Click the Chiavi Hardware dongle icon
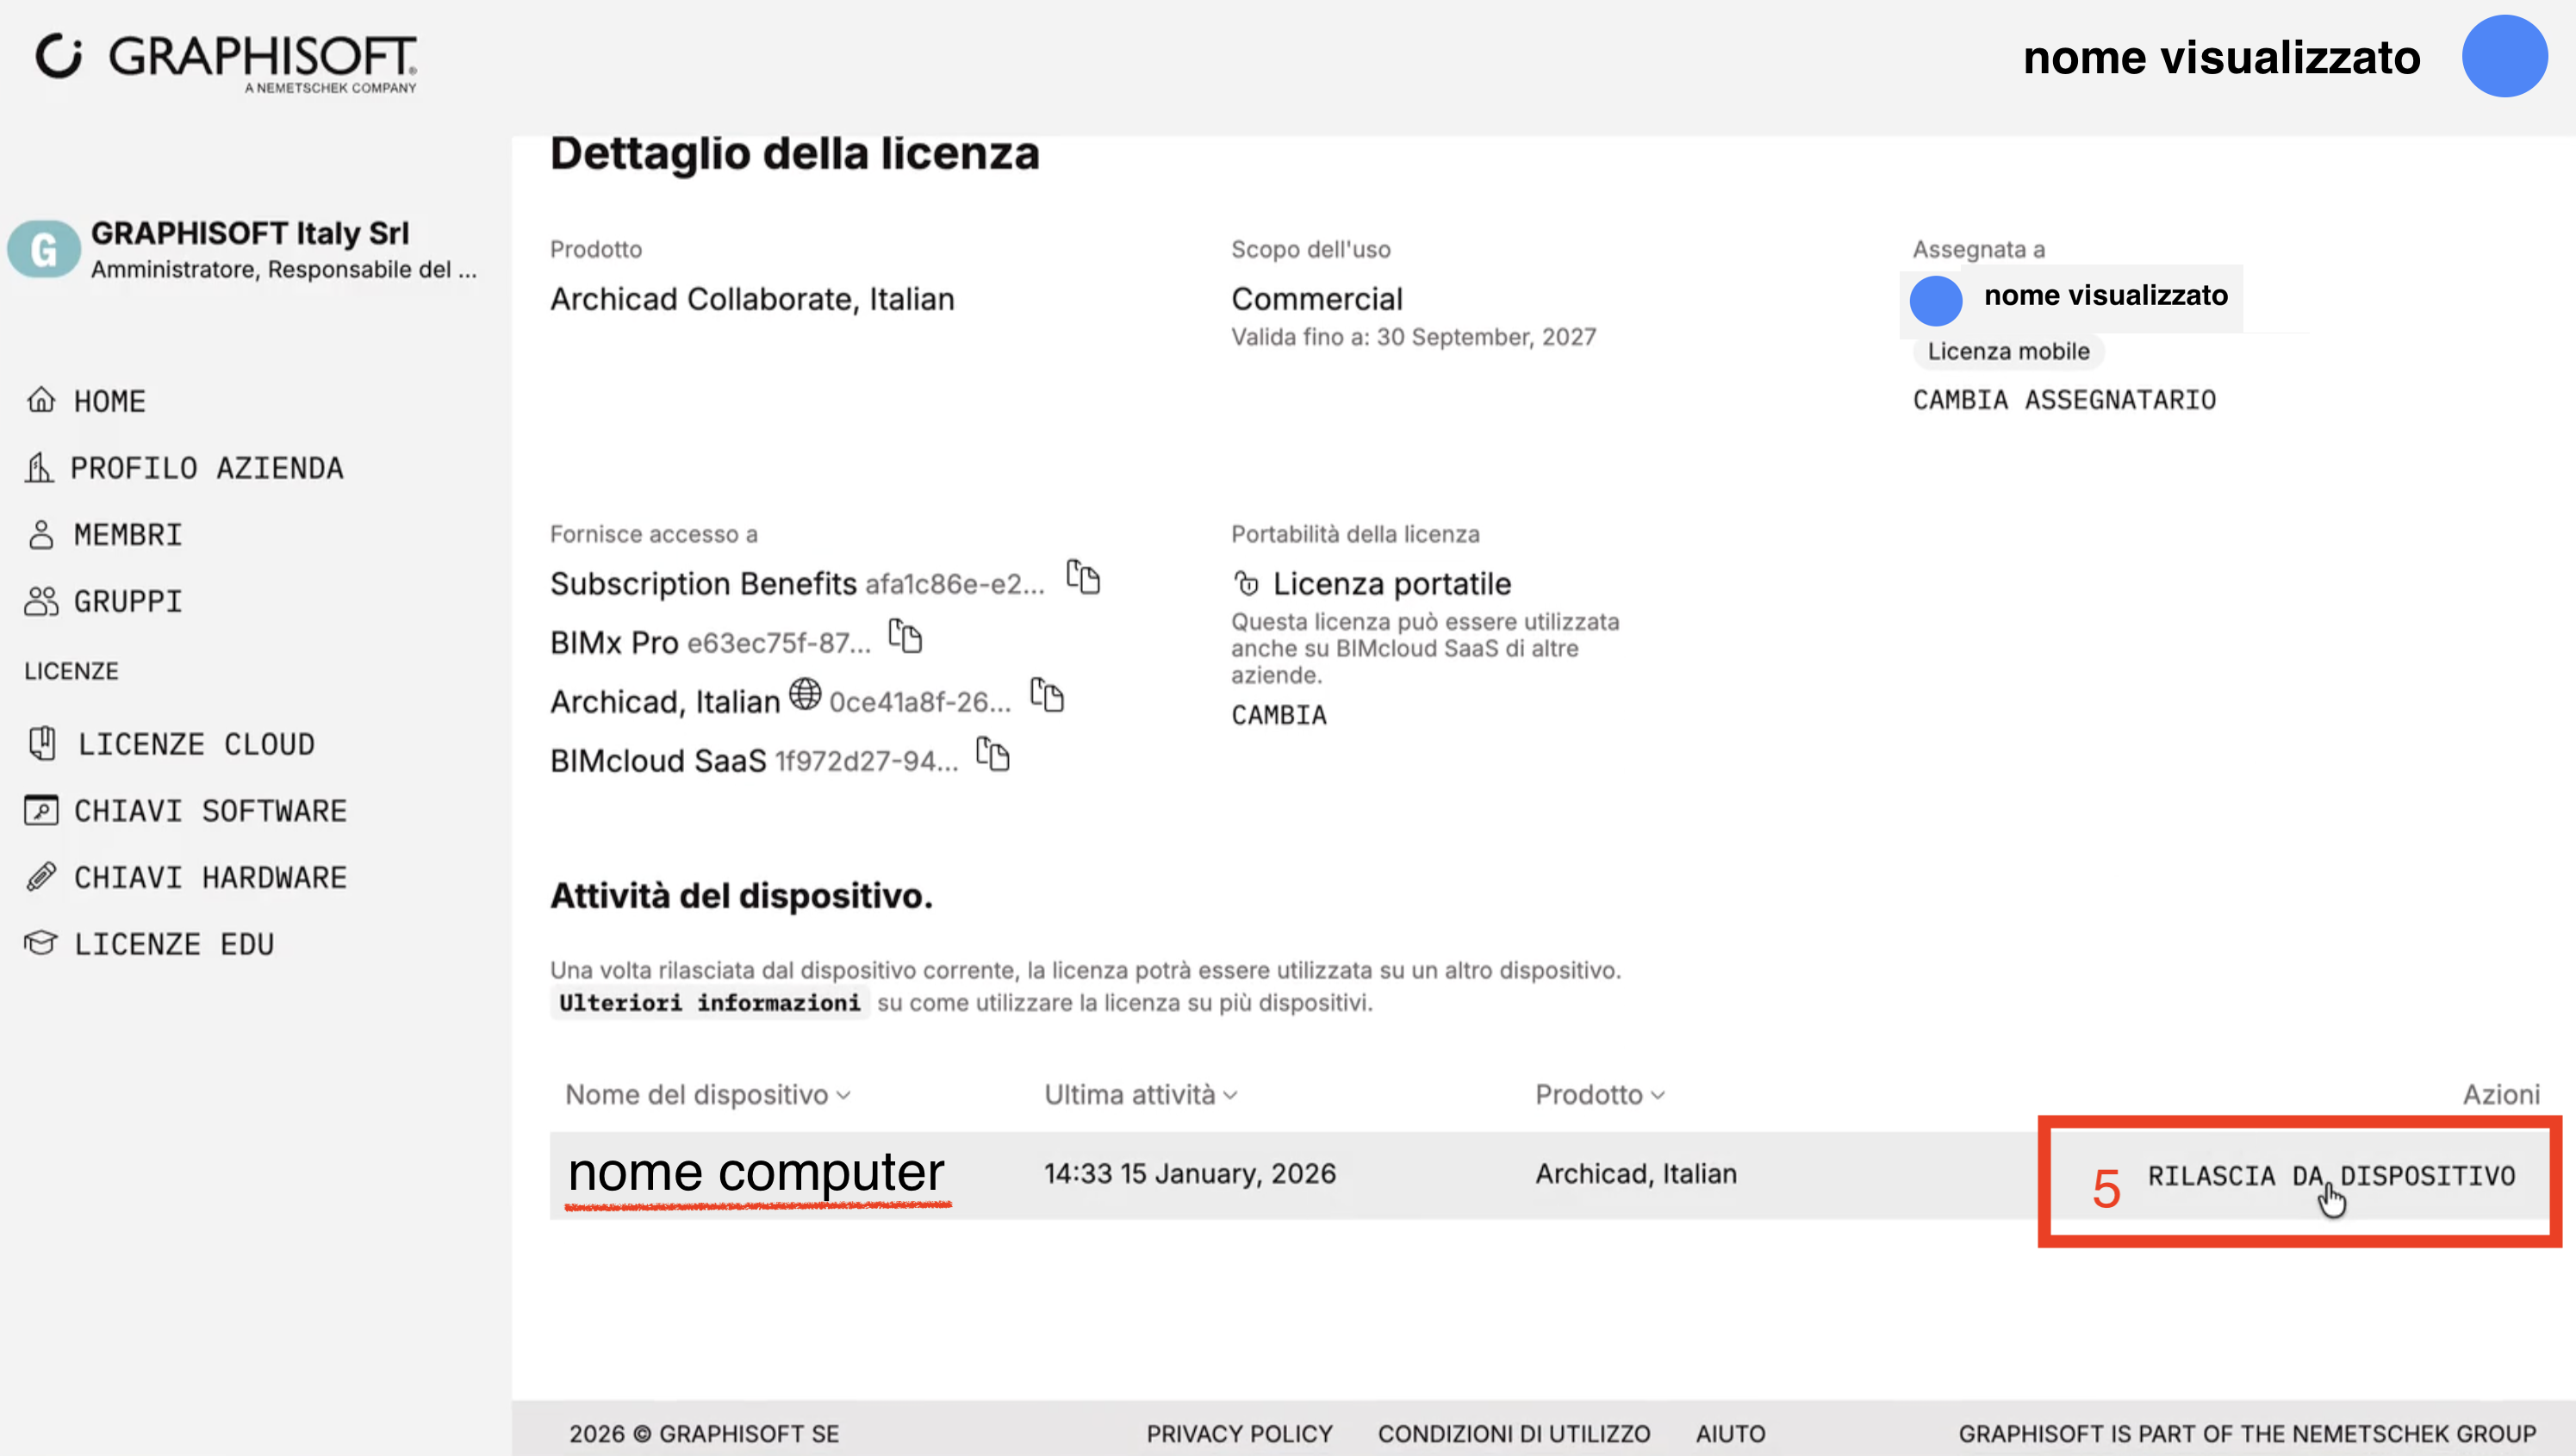The height and width of the screenshot is (1456, 2576). 41,877
